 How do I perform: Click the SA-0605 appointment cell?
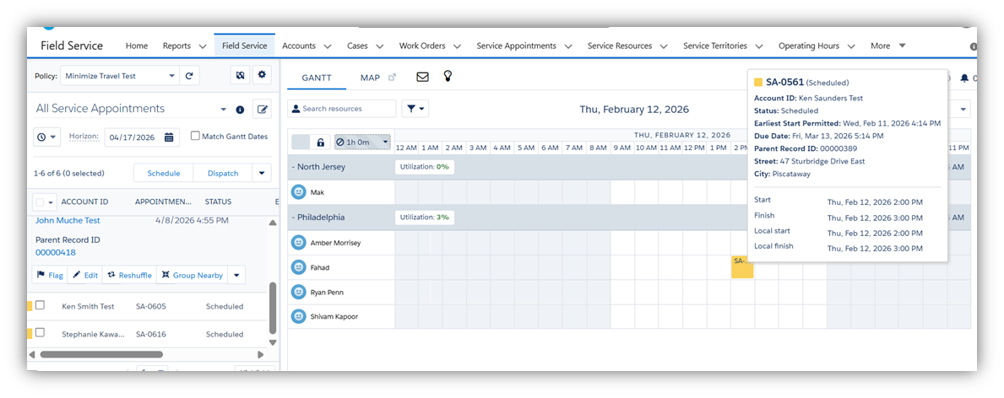tap(151, 306)
